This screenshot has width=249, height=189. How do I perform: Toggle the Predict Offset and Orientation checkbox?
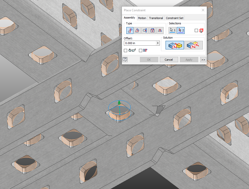[140, 50]
